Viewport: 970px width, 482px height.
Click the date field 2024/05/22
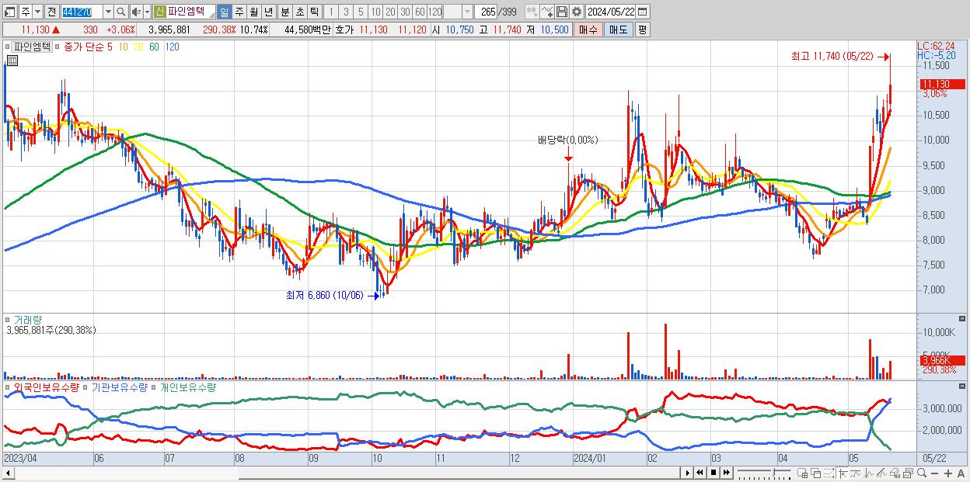coord(611,12)
